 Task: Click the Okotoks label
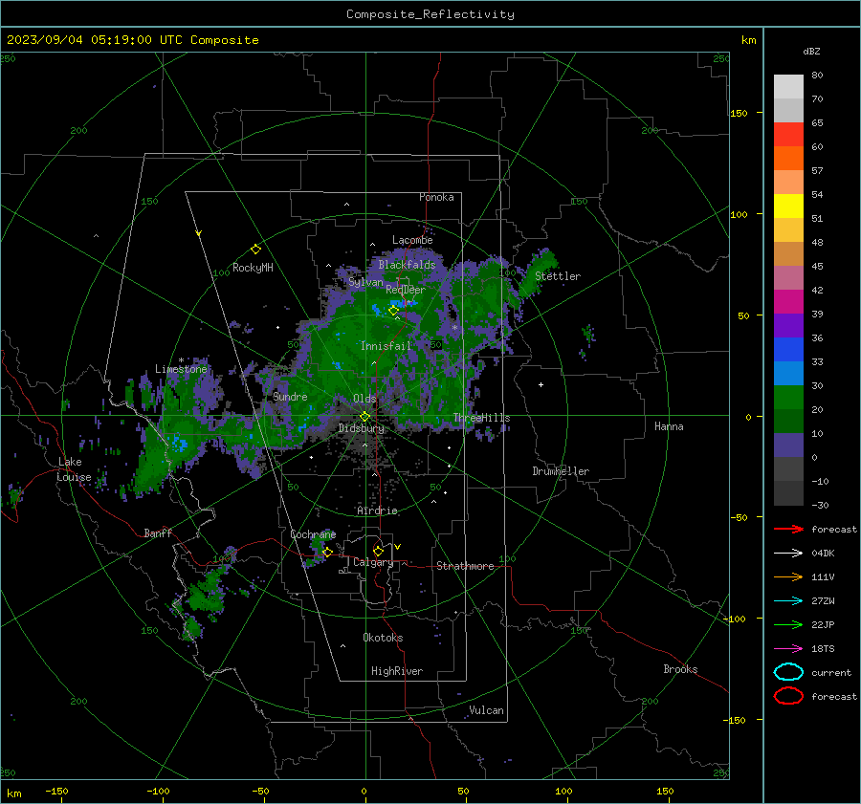click(x=383, y=638)
